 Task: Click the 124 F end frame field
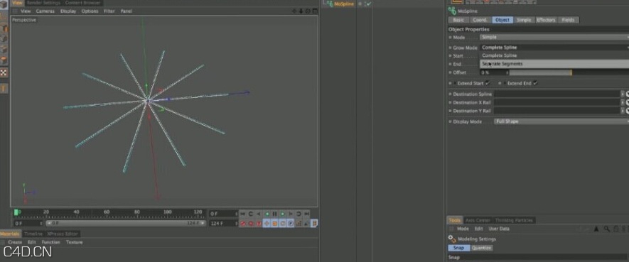coord(223,223)
